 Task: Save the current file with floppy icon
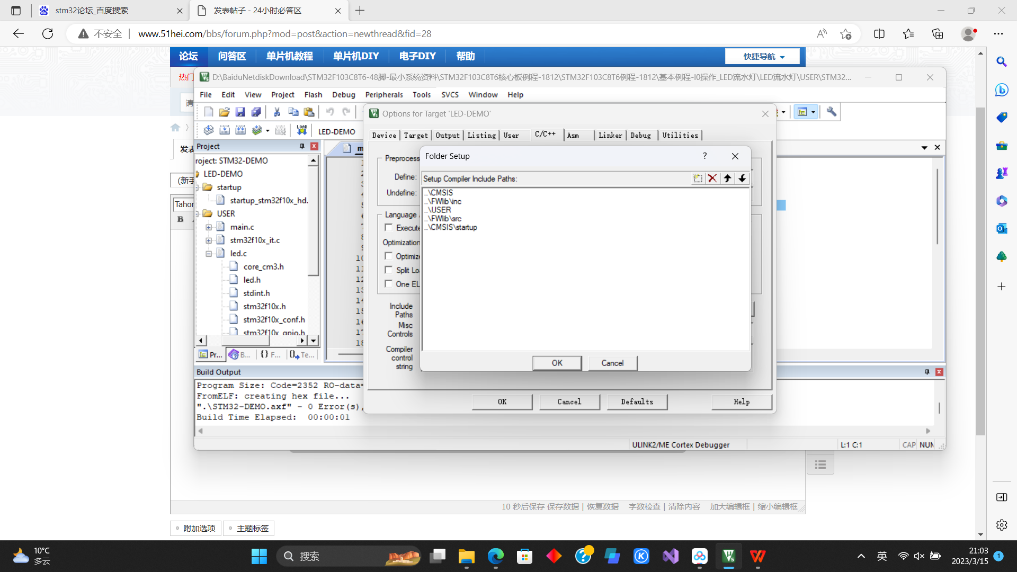240,112
